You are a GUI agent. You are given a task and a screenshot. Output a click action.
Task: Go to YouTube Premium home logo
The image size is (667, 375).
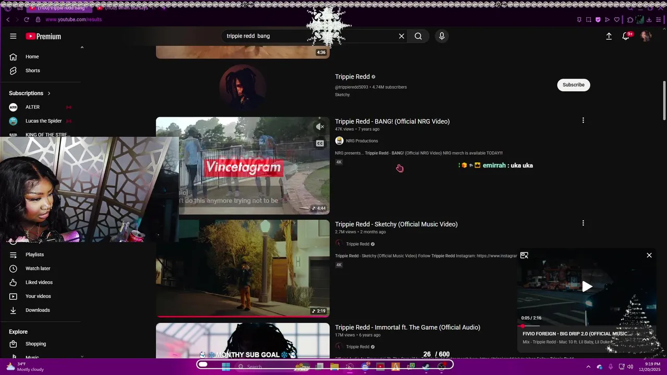43,36
